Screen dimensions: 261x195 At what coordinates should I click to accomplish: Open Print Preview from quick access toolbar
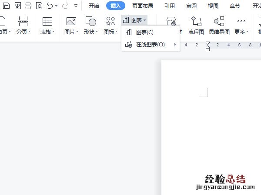[x=39, y=6]
